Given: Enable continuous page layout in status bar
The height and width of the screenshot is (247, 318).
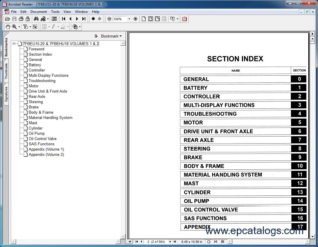Looking at the screenshot, I should coord(216,242).
